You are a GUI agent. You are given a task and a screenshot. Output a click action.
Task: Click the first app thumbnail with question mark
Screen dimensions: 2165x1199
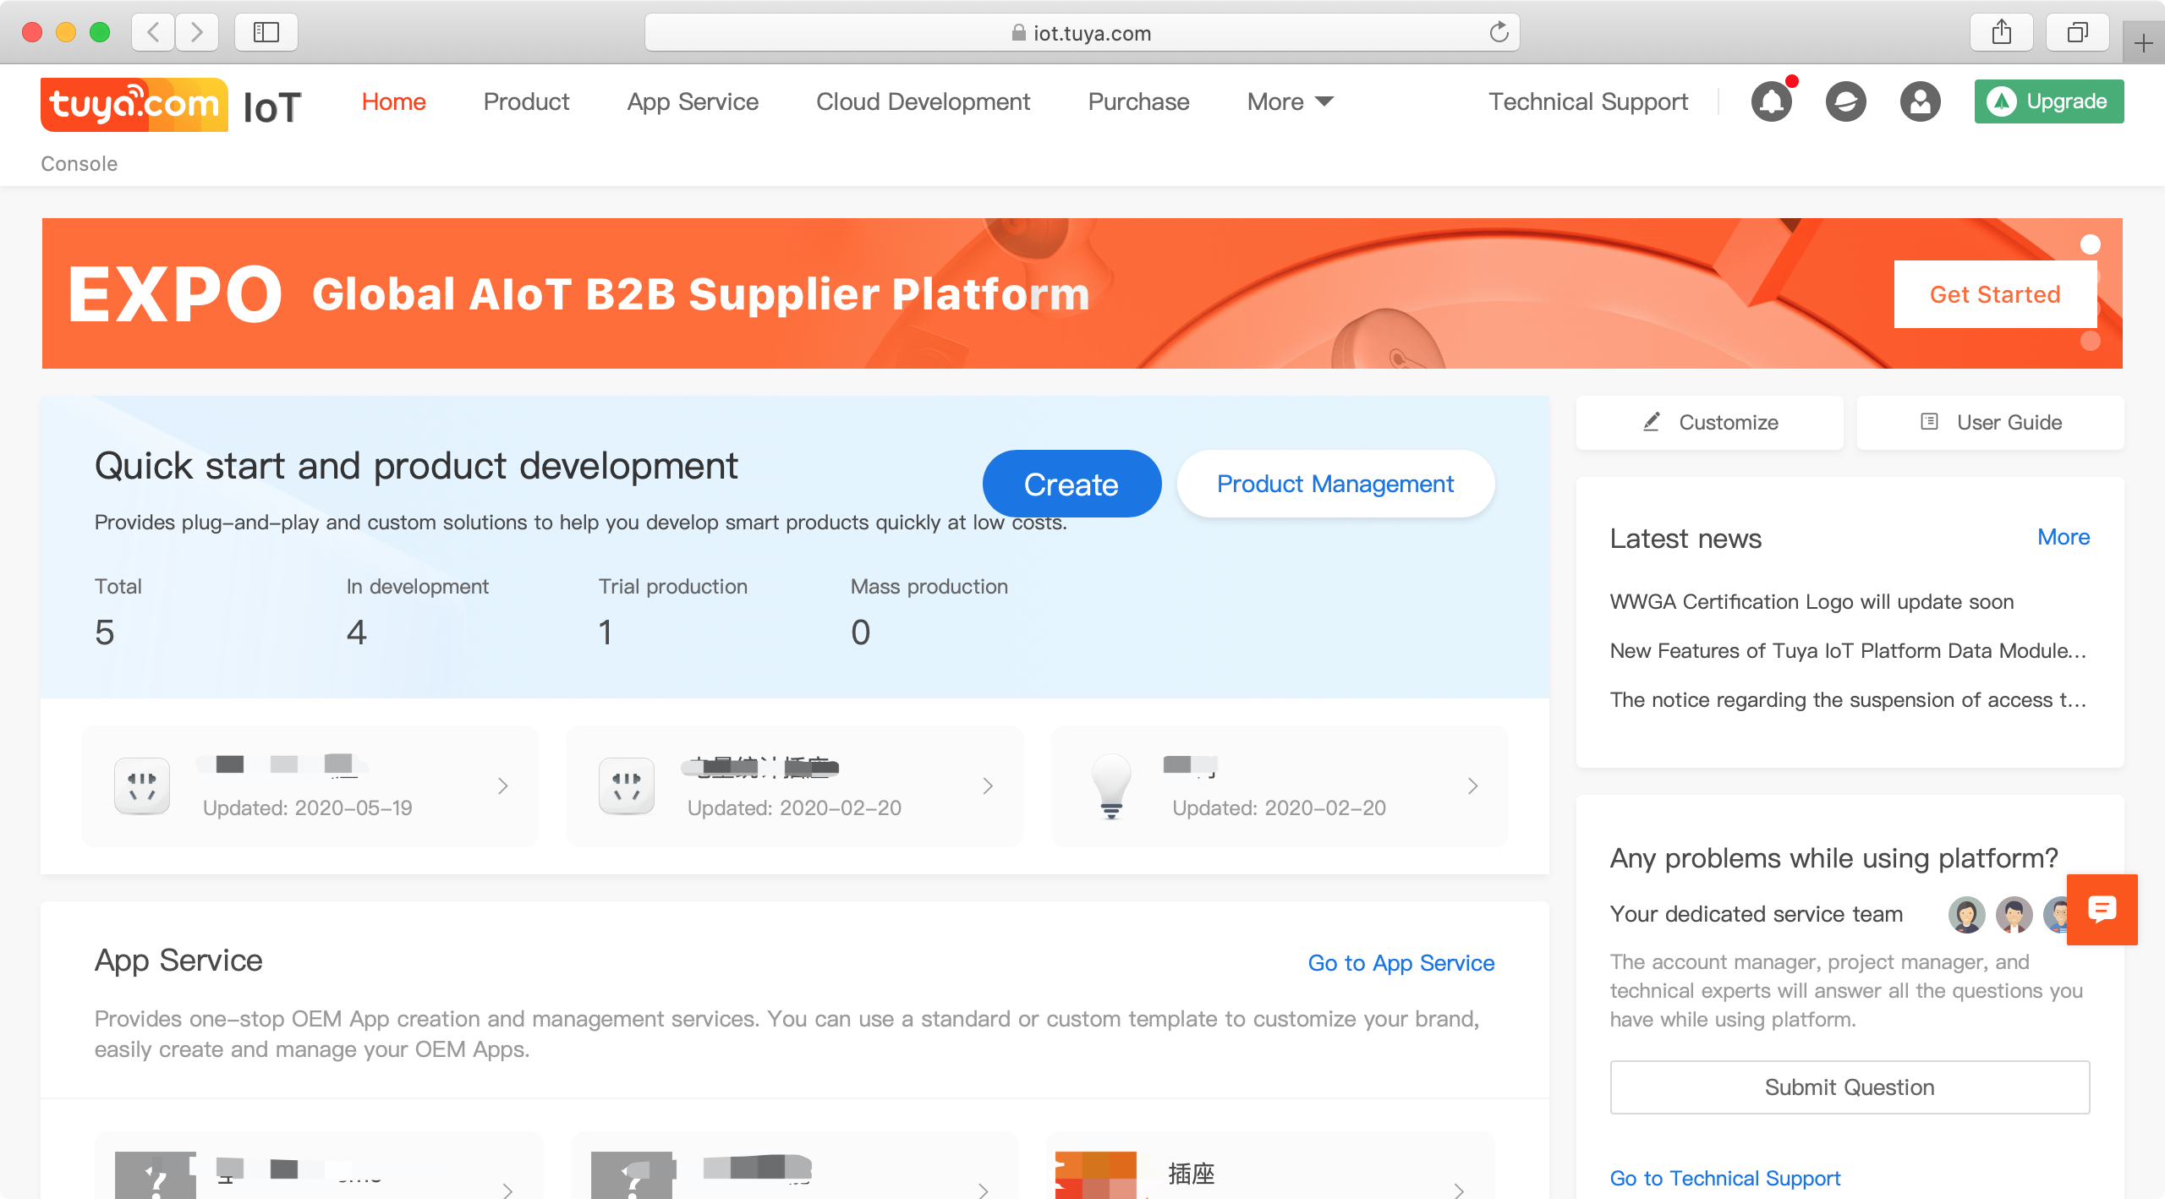click(156, 1175)
